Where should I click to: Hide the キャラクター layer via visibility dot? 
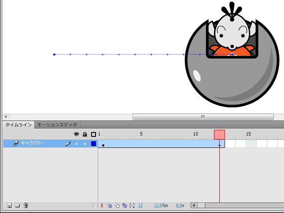[76, 143]
